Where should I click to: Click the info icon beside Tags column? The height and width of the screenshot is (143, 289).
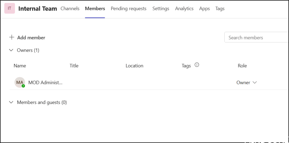(x=197, y=65)
